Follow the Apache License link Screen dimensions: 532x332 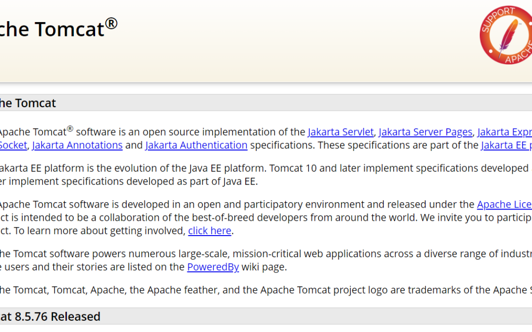(x=504, y=204)
